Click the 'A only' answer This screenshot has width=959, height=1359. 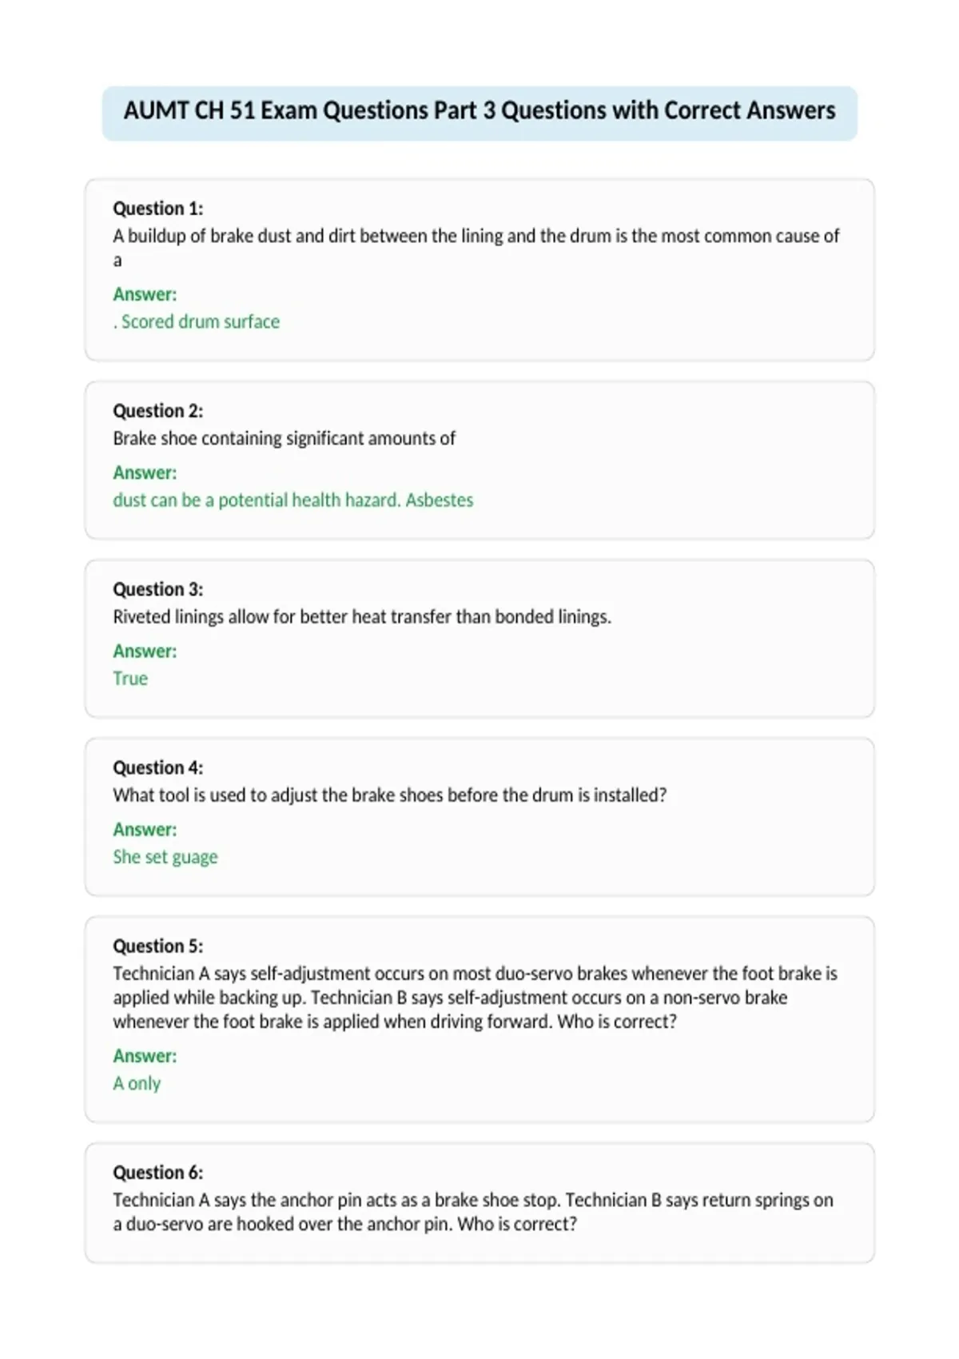click(x=137, y=1083)
